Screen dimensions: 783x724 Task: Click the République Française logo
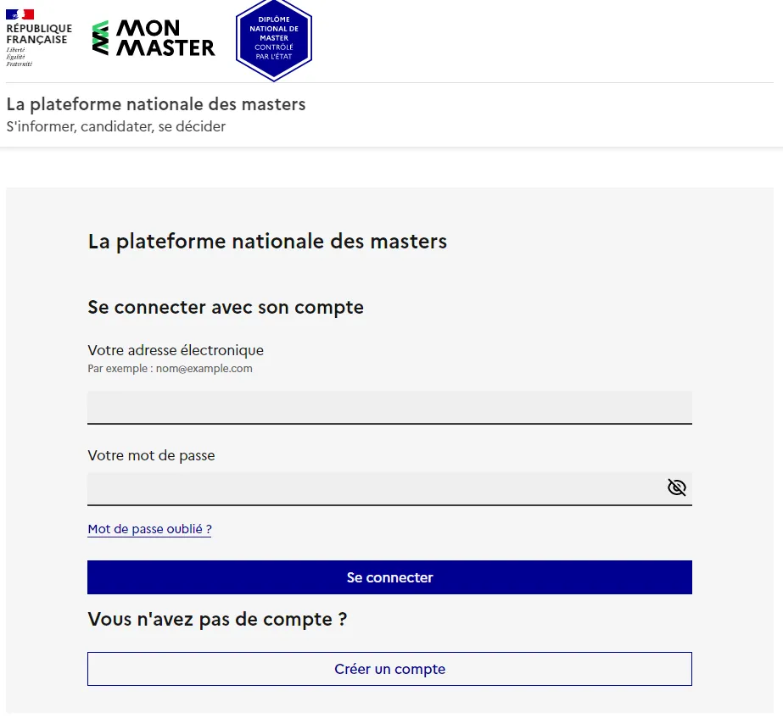(x=39, y=38)
